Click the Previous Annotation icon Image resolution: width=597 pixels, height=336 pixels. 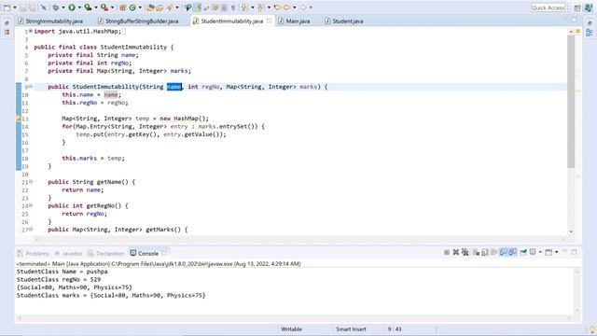[x=260, y=7]
